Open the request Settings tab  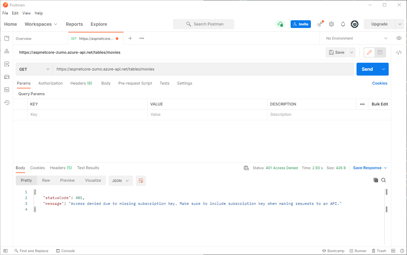point(185,83)
